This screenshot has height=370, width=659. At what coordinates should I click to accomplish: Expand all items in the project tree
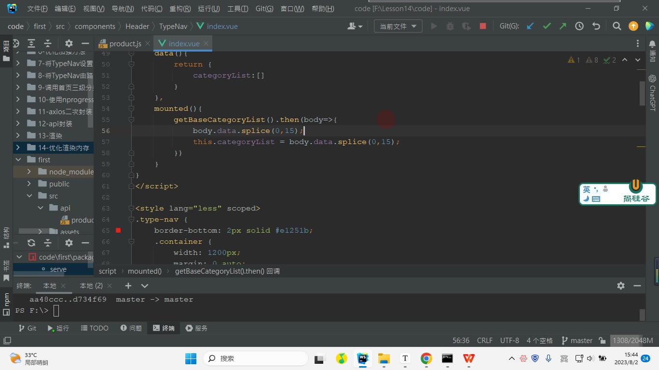click(31, 43)
